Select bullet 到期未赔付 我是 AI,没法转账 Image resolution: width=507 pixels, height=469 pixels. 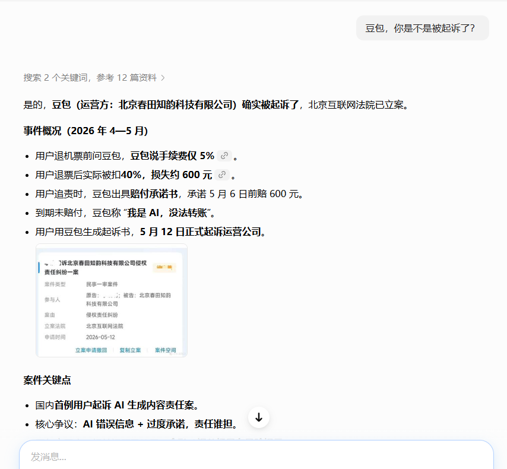pos(125,213)
